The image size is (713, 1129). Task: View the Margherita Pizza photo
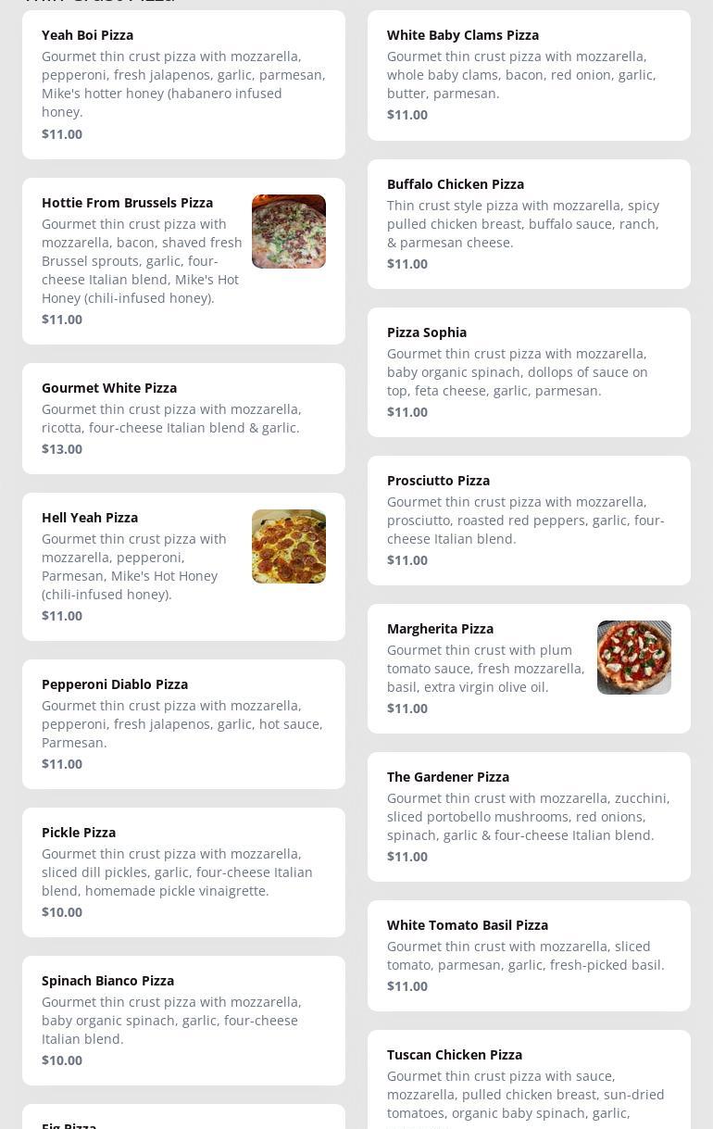[x=633, y=658]
